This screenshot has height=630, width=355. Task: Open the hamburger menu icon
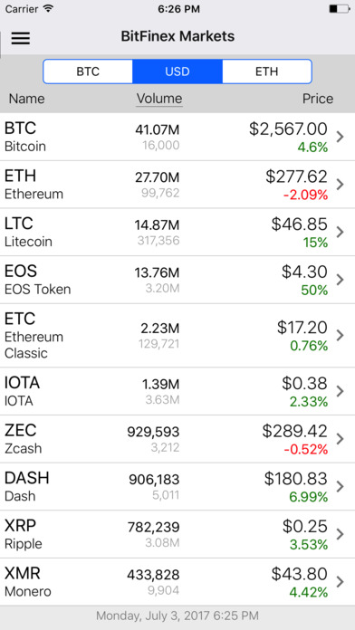(x=21, y=38)
